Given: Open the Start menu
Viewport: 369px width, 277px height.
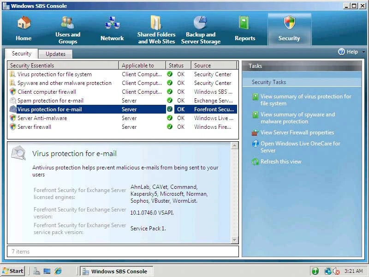Looking at the screenshot, I should tap(13, 271).
